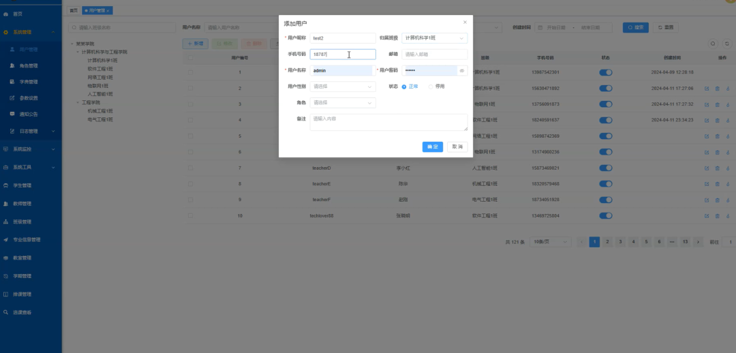The width and height of the screenshot is (736, 353).
Task: Collapse the 工程学院 tree node arrow
Action: click(x=78, y=102)
